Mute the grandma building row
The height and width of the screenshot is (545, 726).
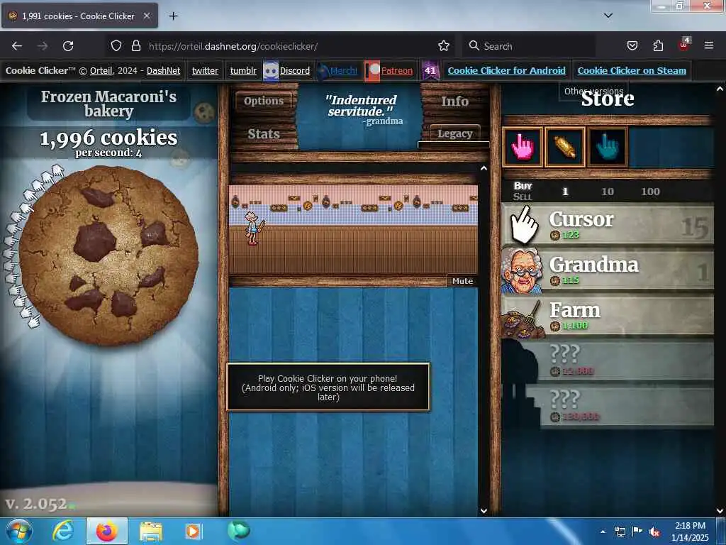pos(462,281)
